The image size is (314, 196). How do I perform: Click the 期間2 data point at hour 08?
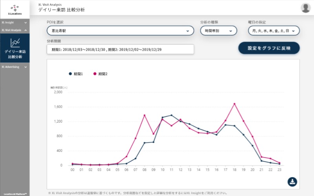[144, 115]
